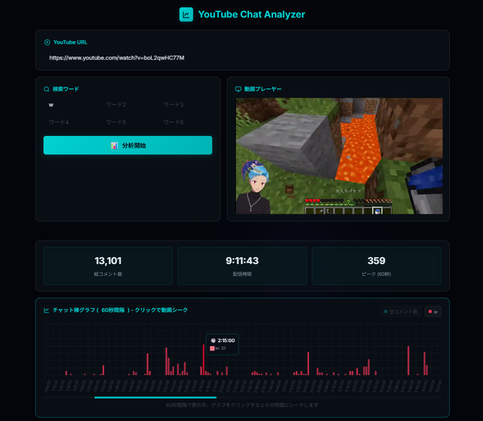483x421 pixels.
Task: Click the ワード4 input field
Action: click(x=70, y=122)
